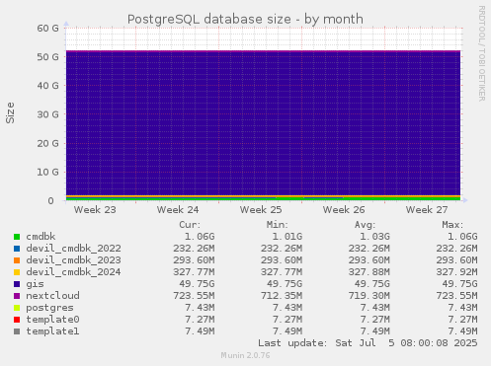
Task: Click the Size y-axis title
Action: 10,112
